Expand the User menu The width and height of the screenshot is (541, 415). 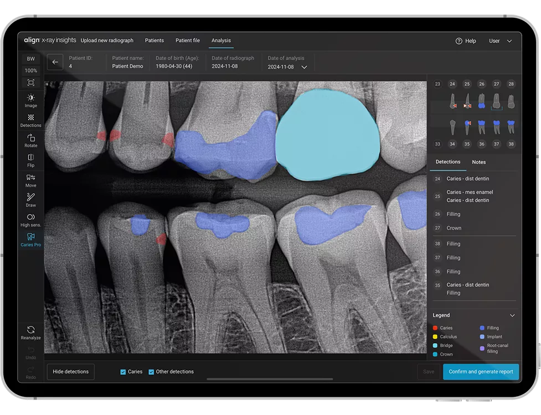[x=500, y=41]
